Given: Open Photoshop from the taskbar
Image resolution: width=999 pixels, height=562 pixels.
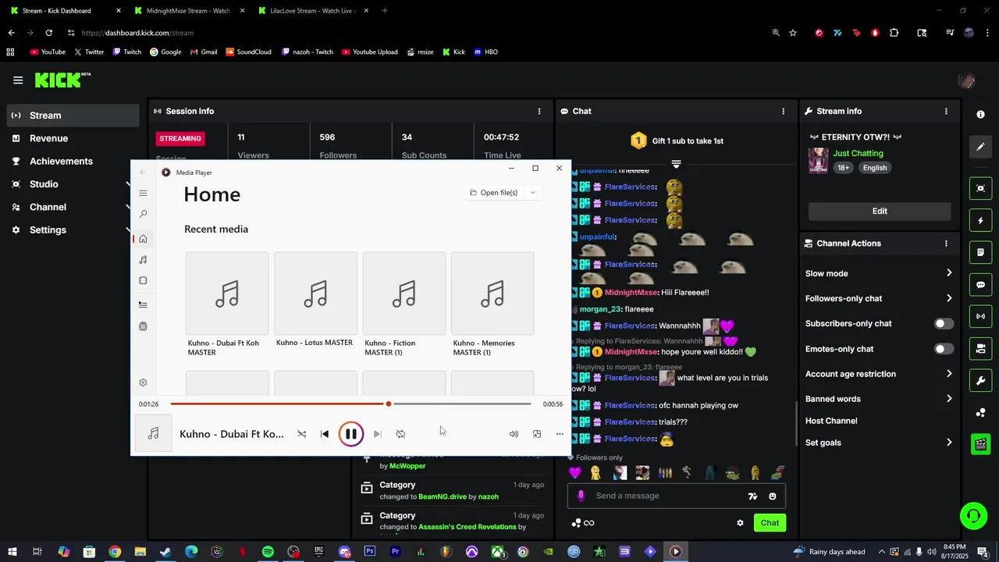Looking at the screenshot, I should pos(370,552).
